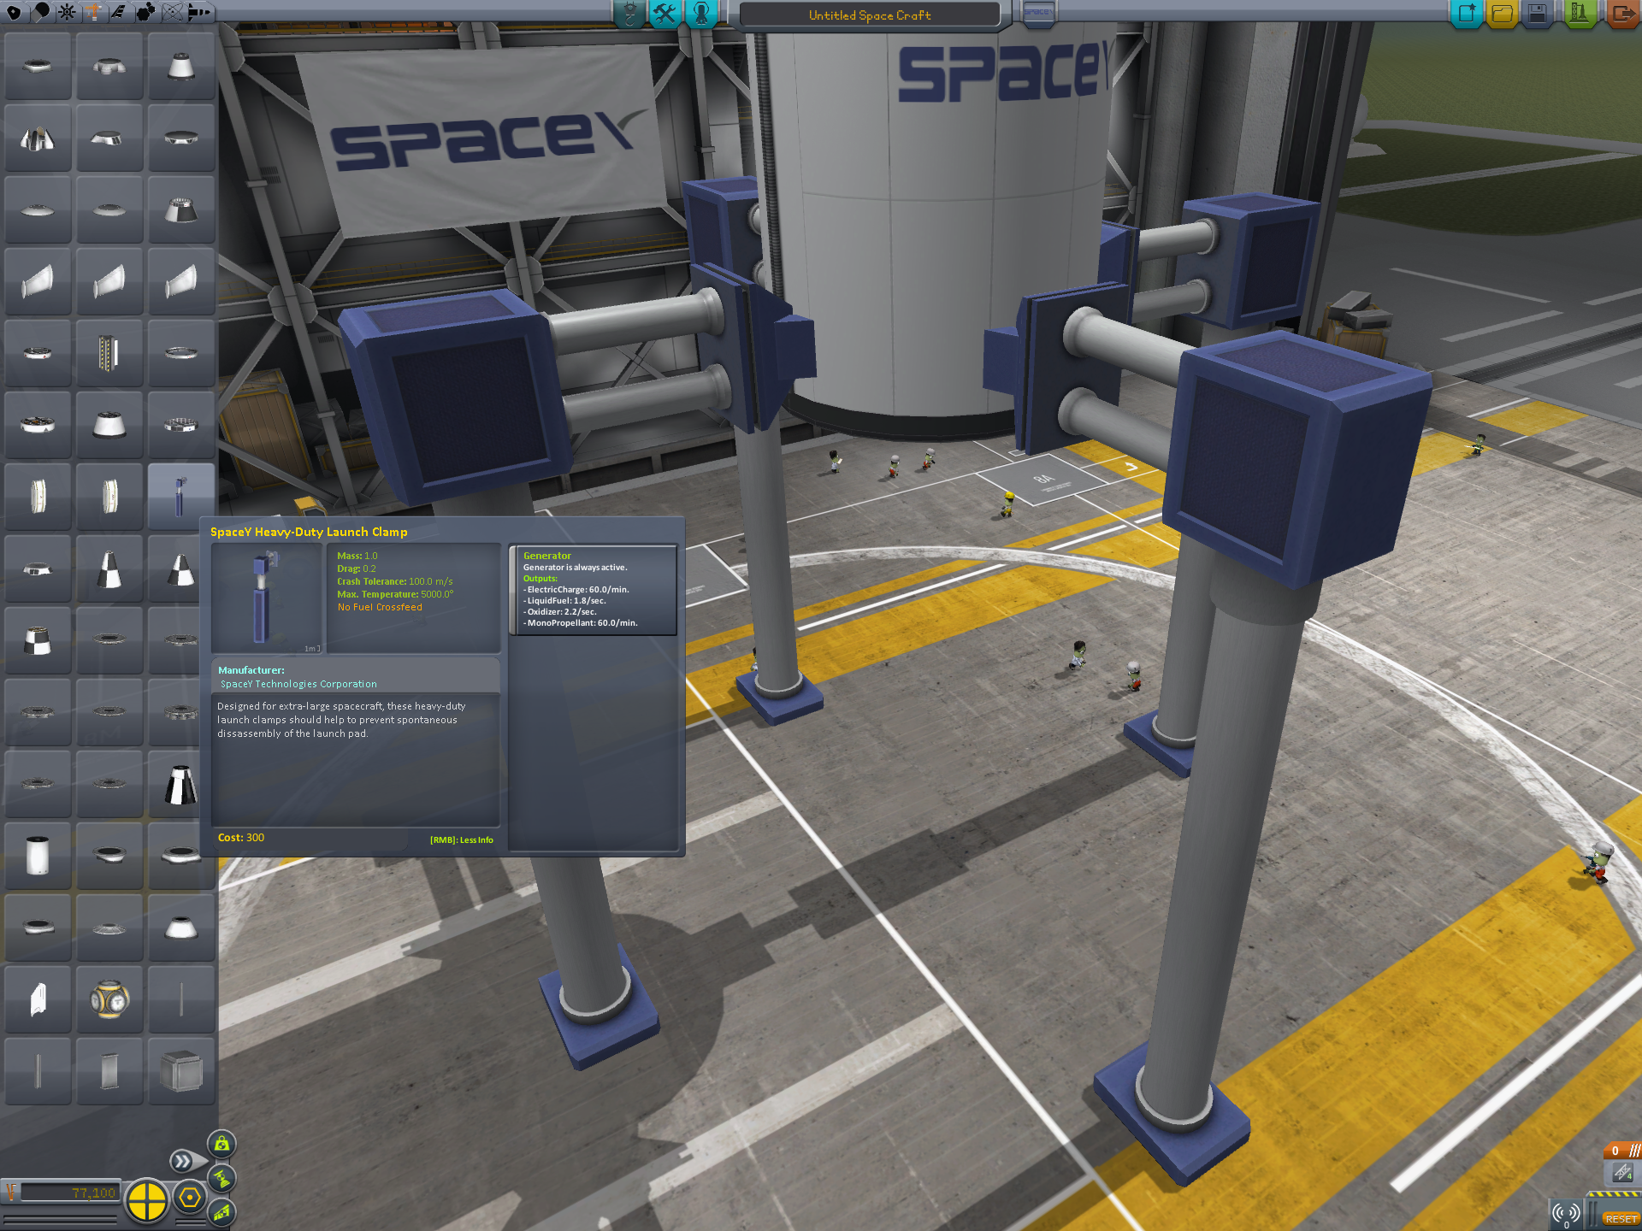Toggle the center of thrust indicator
Screen dimensions: 1642x1231
221,1178
